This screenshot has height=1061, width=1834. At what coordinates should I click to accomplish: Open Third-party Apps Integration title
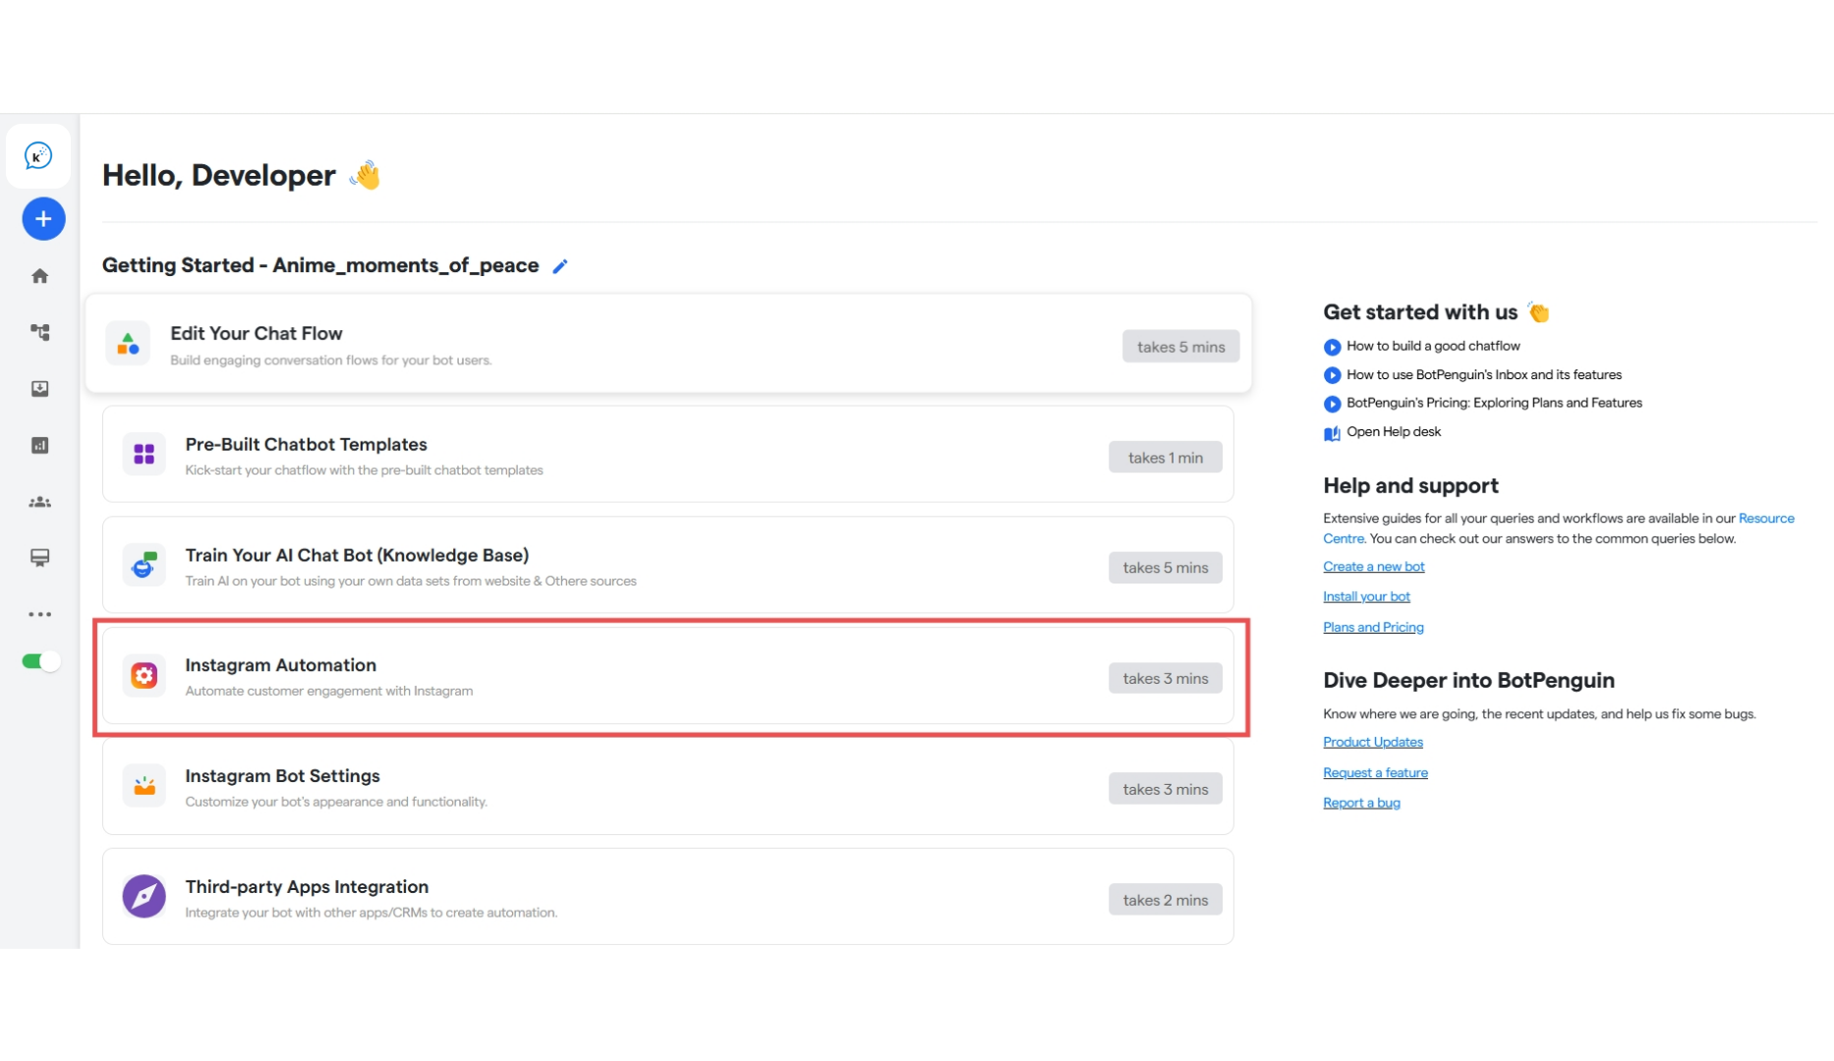[307, 886]
